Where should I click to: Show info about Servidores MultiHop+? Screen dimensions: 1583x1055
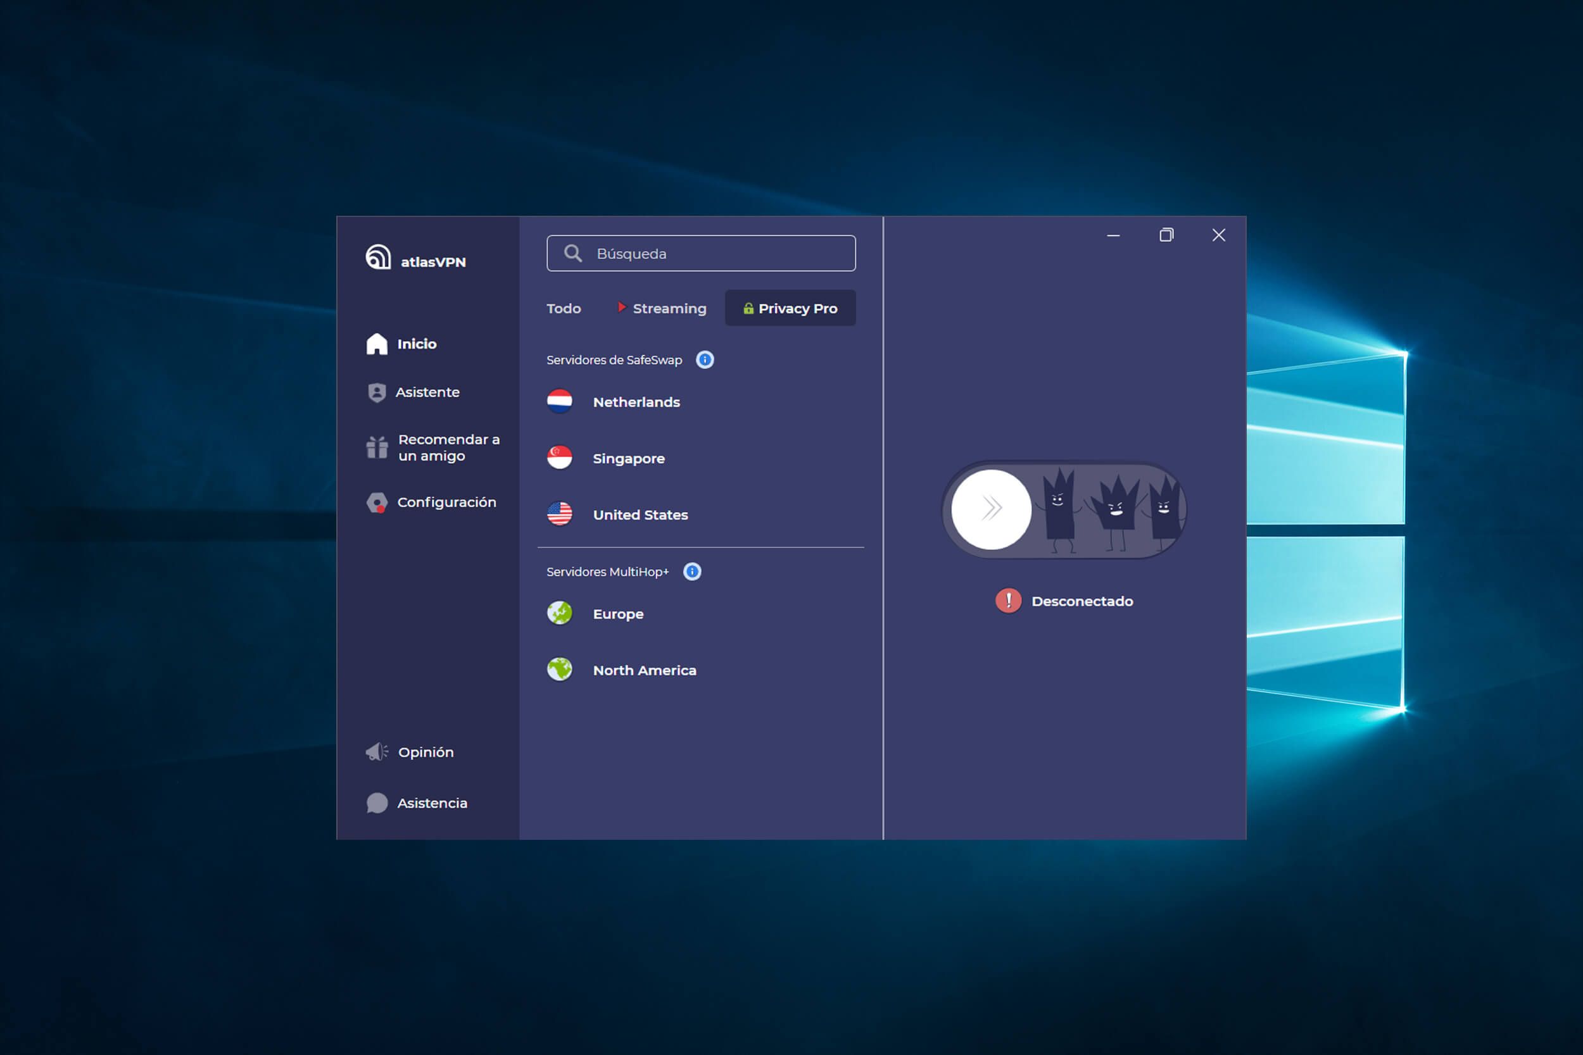pyautogui.click(x=692, y=572)
